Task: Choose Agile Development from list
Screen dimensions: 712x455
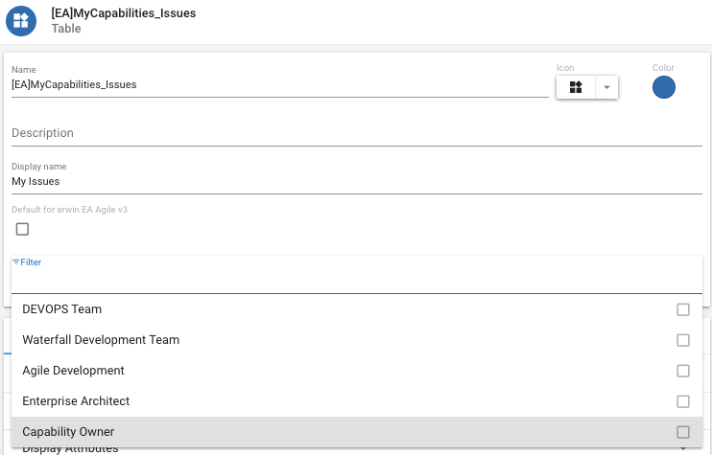Action: tap(74, 371)
